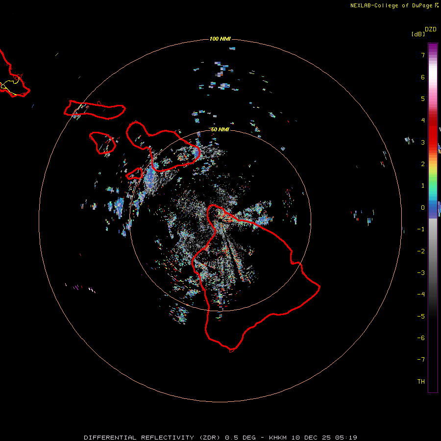Click the 10 DEC 25 05:19 timestamp

(x=324, y=438)
